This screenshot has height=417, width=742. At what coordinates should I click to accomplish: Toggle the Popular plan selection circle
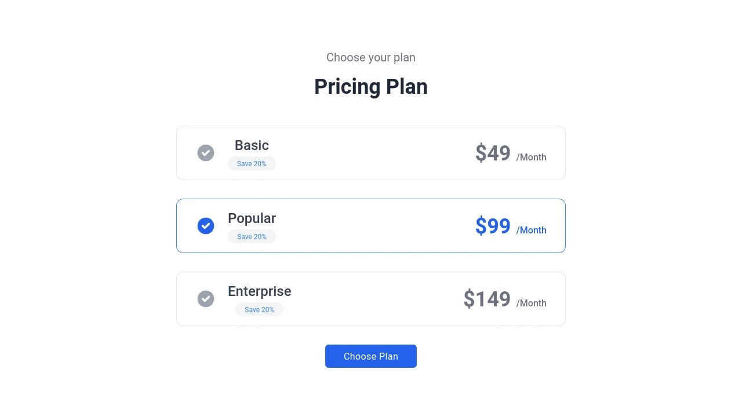(x=206, y=226)
